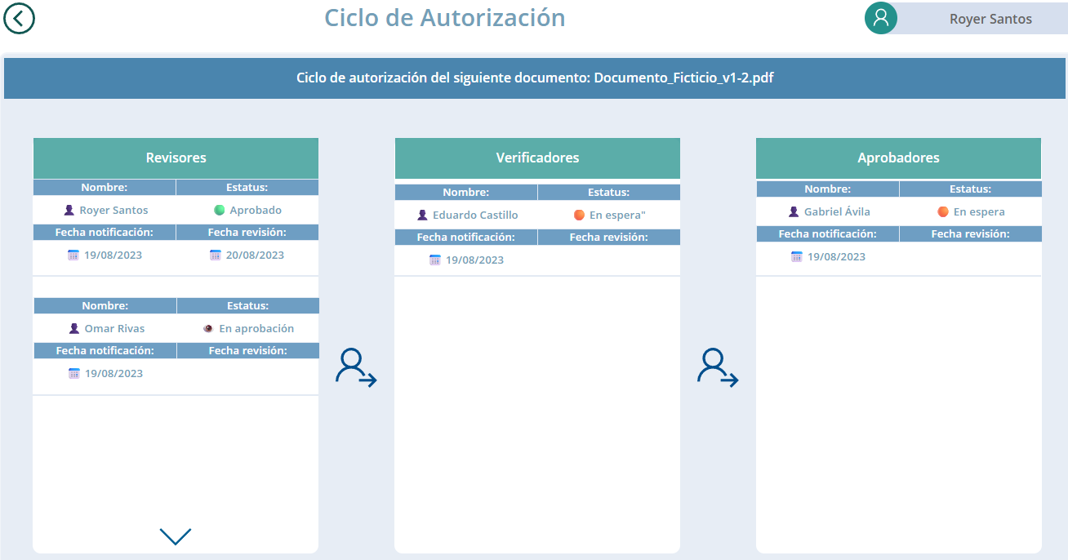The height and width of the screenshot is (560, 1068).
Task: Select the Aprobadores column header
Action: 898,158
